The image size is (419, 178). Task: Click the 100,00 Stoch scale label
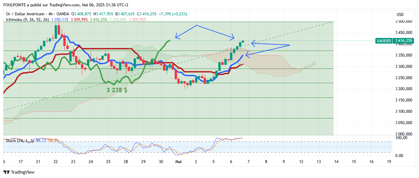pos(401,138)
